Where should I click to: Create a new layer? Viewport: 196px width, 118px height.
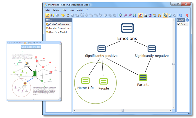pyautogui.click(x=170, y=15)
